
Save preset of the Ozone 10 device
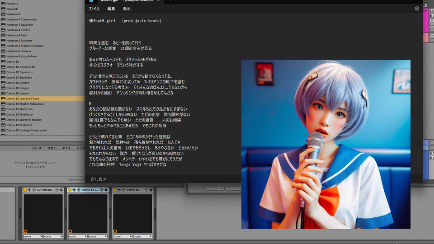point(151,190)
